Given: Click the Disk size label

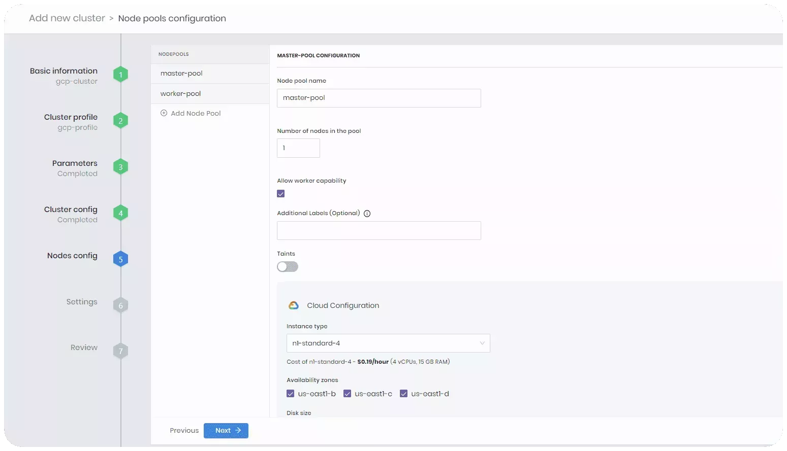Looking at the screenshot, I should point(299,413).
